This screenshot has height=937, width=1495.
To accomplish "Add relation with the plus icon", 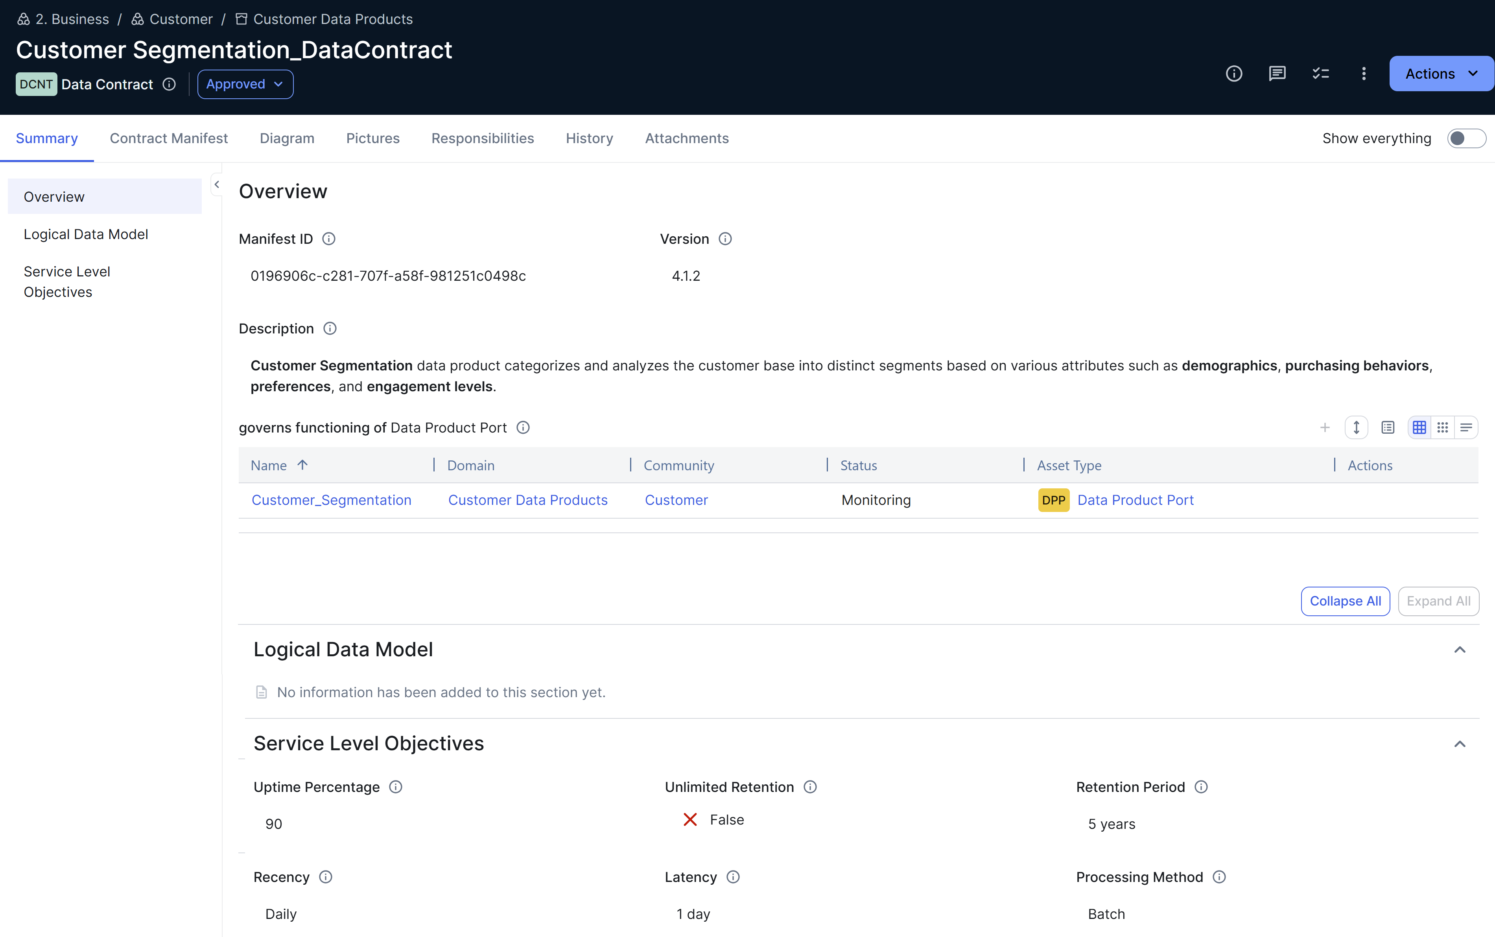I will (1325, 427).
